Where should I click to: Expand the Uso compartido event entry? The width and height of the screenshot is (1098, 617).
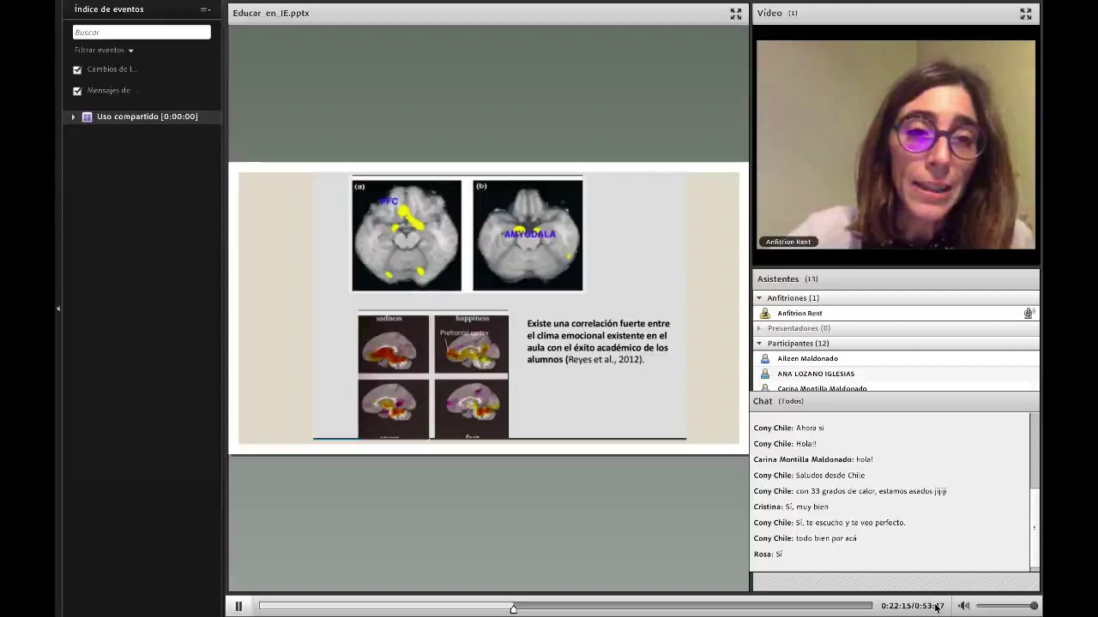click(73, 117)
